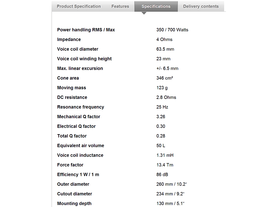This screenshot has width=276, height=207.
Task: Click the Voice coil diameter label
Action: (x=78, y=49)
